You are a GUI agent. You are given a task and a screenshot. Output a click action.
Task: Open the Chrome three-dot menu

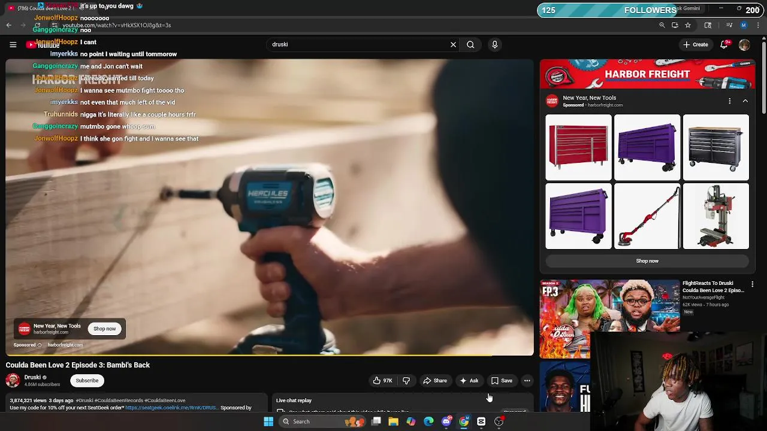[758, 25]
